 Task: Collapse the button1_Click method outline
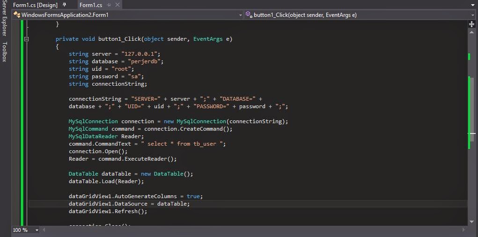pyautogui.click(x=26, y=39)
